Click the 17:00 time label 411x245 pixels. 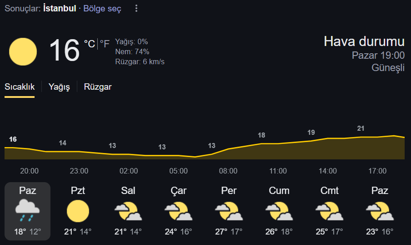377,171
